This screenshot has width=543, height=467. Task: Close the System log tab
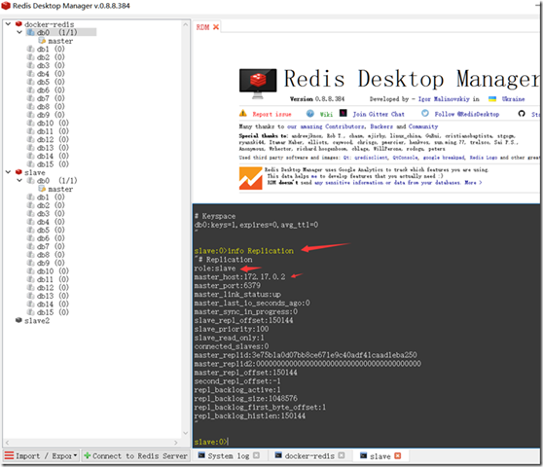(x=256, y=455)
